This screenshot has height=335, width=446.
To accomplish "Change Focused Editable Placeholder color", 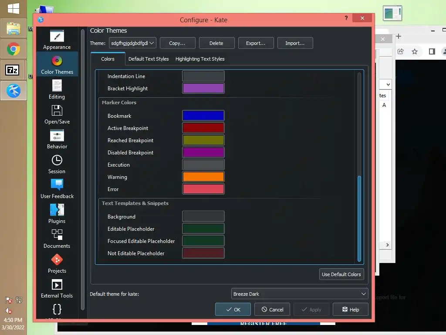I will pos(203,241).
